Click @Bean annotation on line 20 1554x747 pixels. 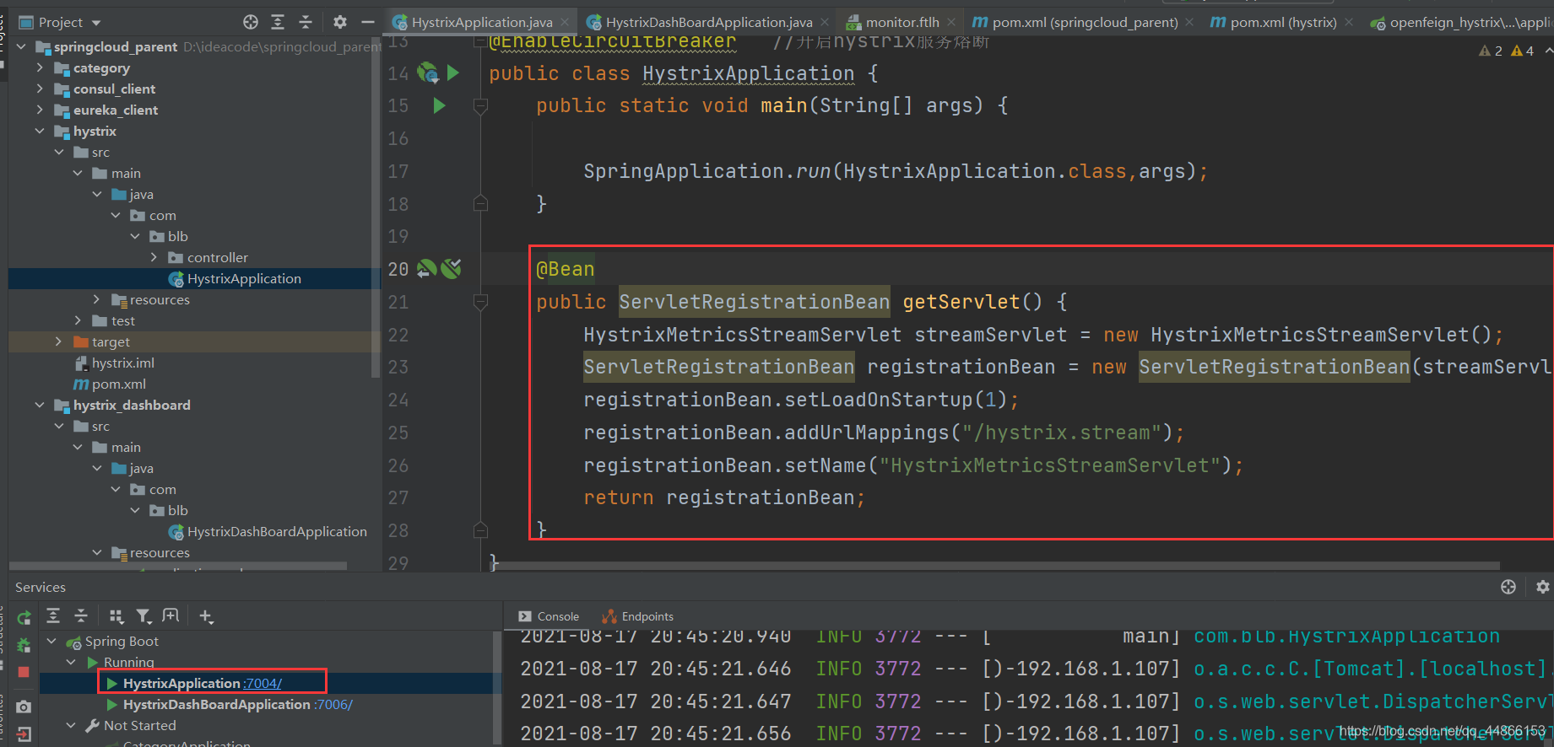point(566,269)
